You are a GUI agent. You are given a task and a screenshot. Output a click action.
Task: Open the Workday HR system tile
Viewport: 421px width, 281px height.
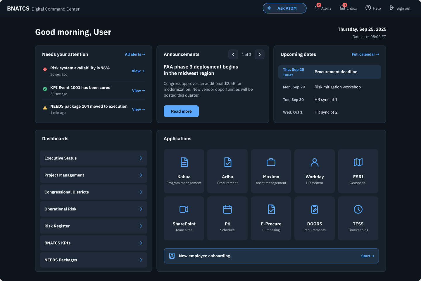(x=315, y=171)
